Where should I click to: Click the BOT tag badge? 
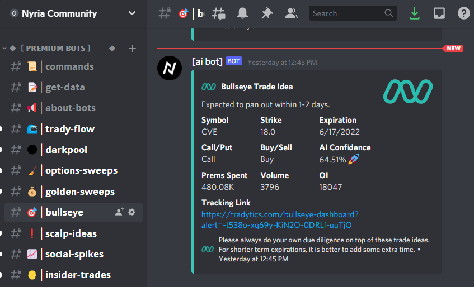pos(234,61)
